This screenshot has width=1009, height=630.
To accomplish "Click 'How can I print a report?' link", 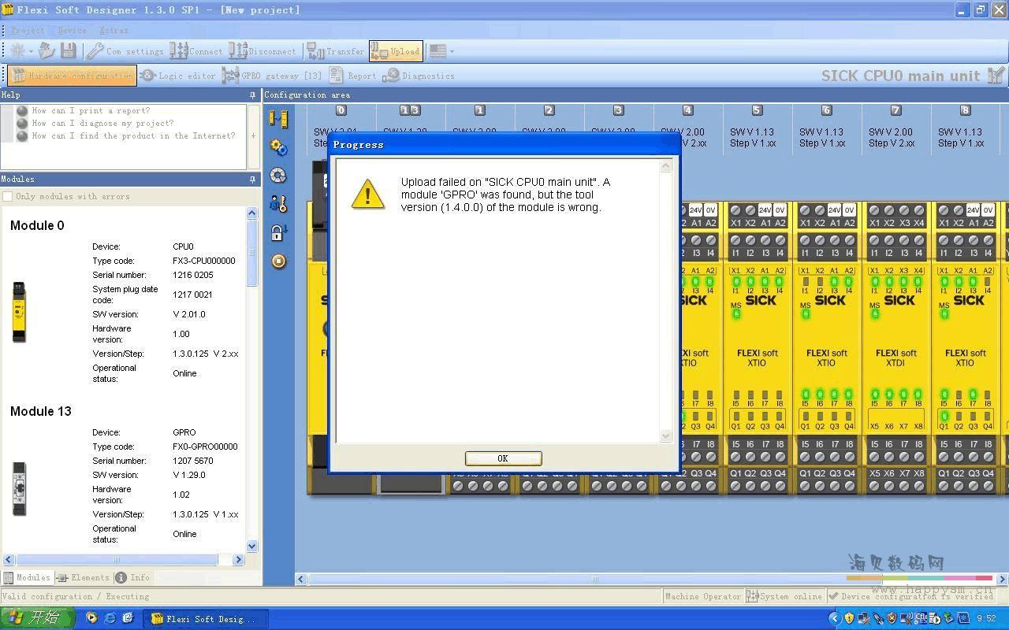I will click(90, 111).
